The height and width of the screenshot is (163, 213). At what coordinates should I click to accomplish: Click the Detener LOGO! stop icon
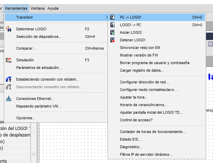point(112,40)
